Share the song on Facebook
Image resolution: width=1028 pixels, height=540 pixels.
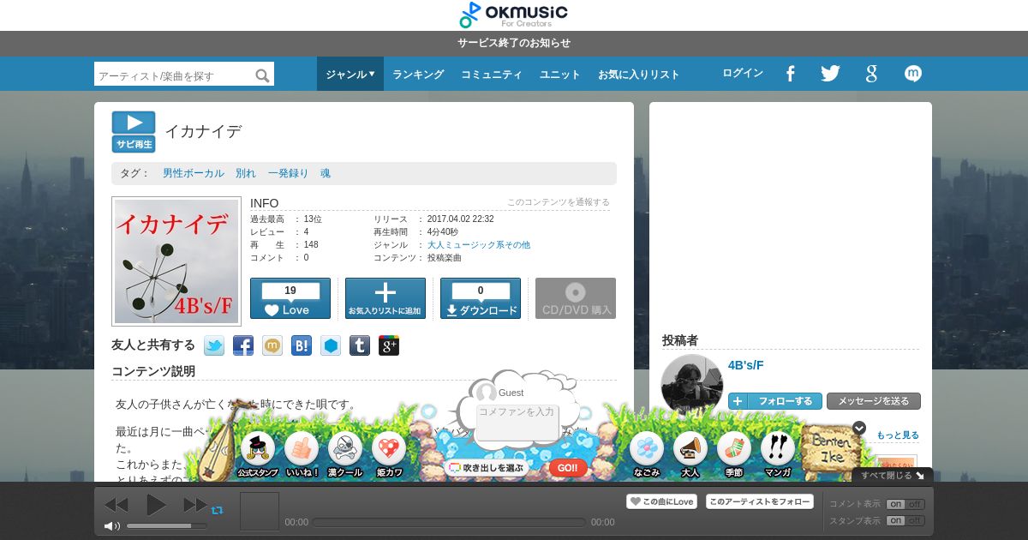[x=243, y=345]
